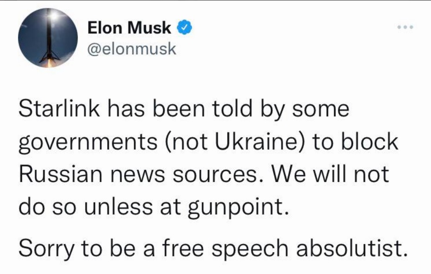The height and width of the screenshot is (274, 431).
Task: Click the word "Russian" in the tweet
Action: tap(60, 175)
